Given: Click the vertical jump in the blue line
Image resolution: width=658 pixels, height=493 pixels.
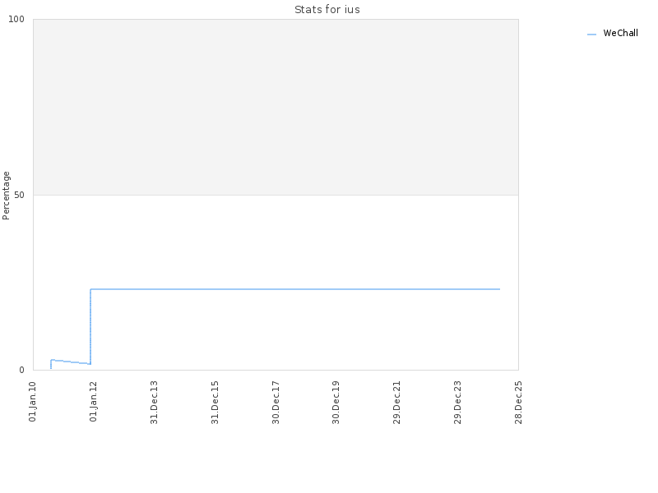Looking at the screenshot, I should [90, 326].
